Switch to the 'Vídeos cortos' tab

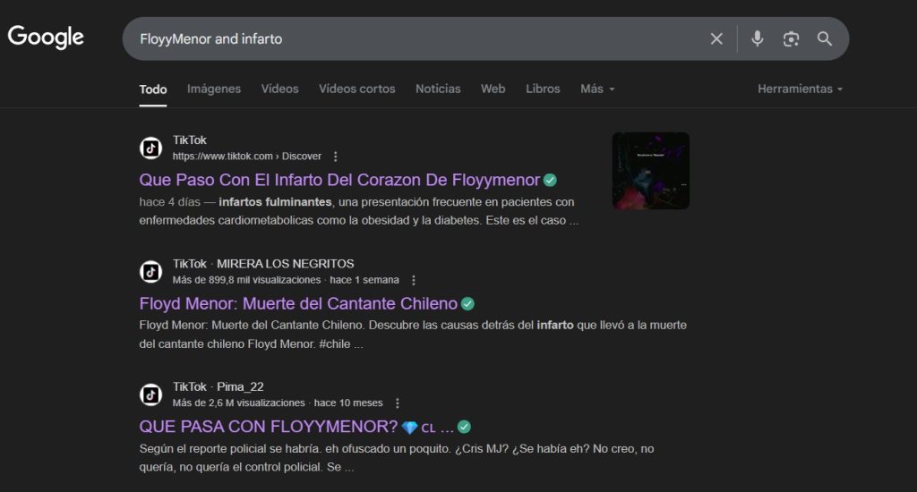tap(356, 89)
